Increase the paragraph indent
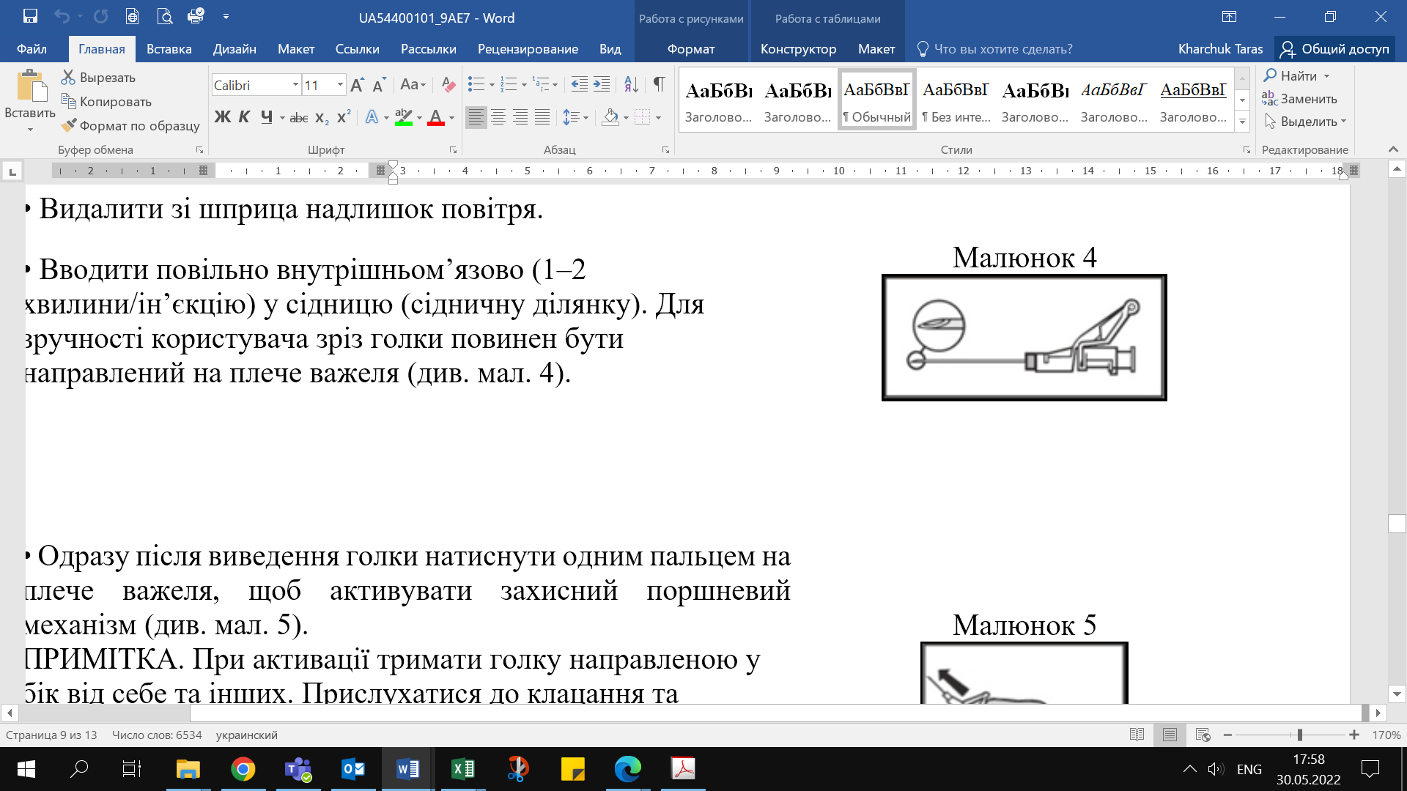1407x791 pixels. pyautogui.click(x=602, y=85)
